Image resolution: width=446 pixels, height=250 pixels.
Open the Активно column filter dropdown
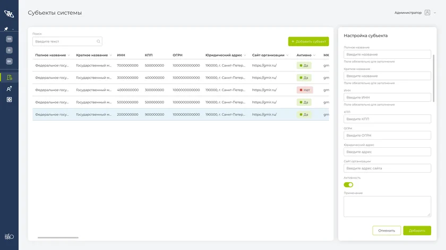pos(314,55)
